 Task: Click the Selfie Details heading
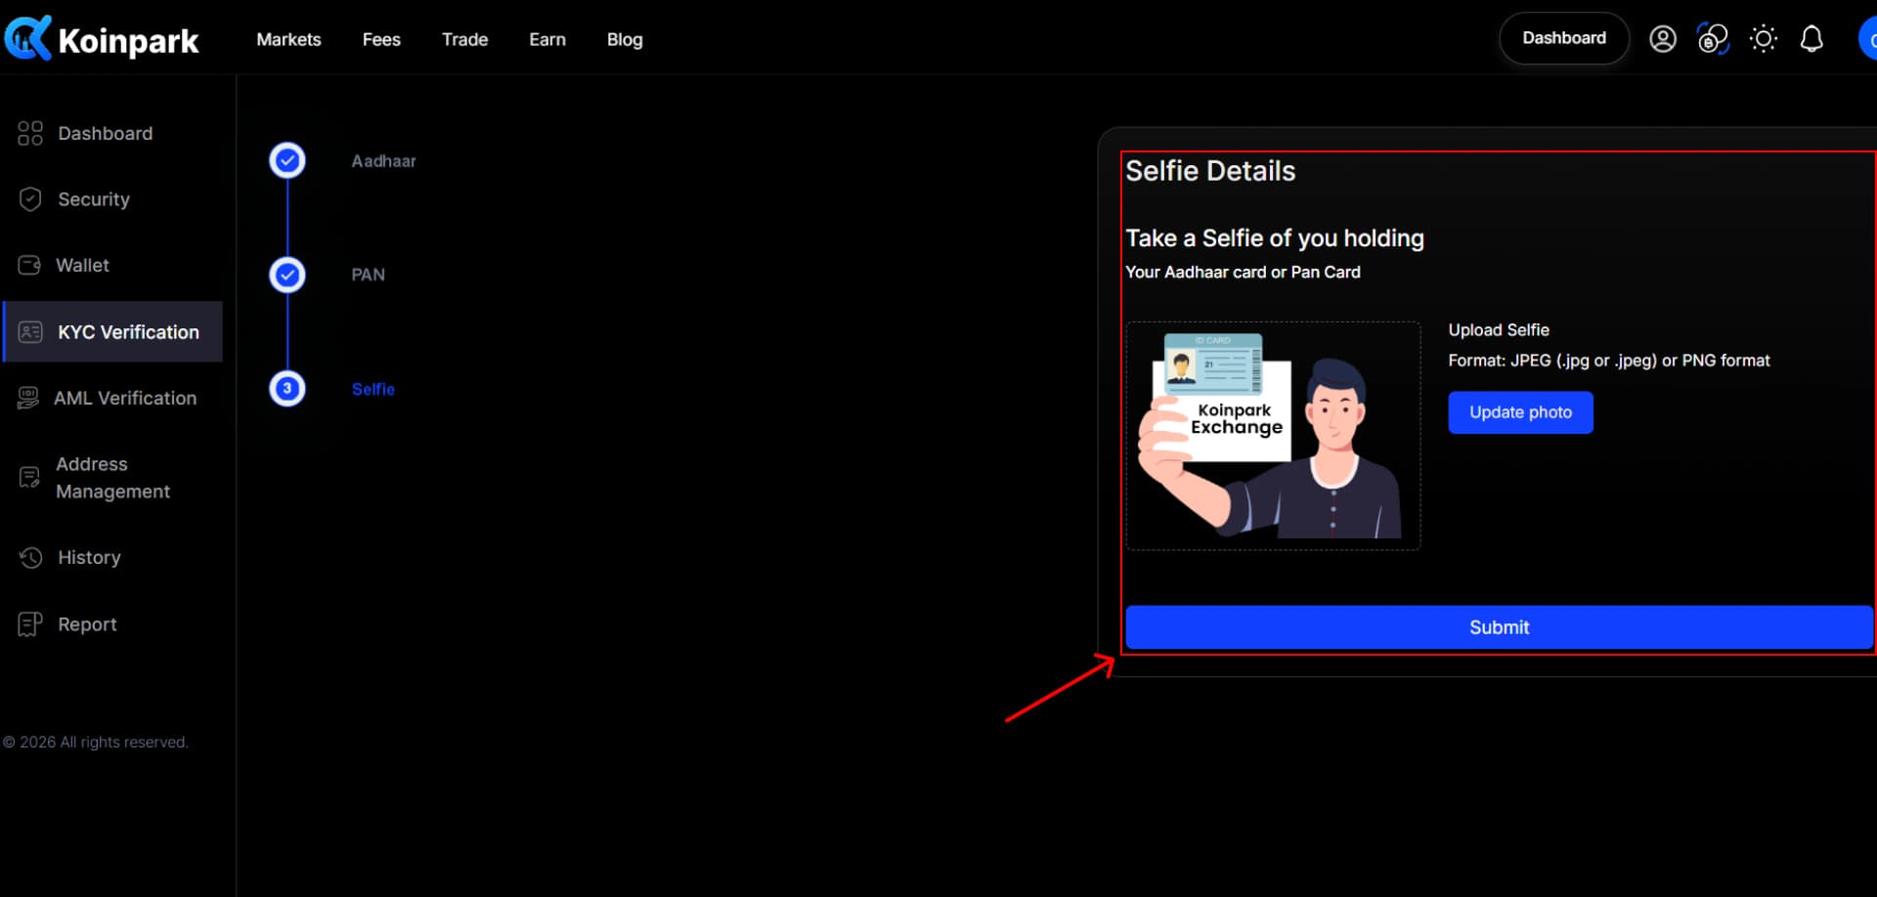(1210, 171)
